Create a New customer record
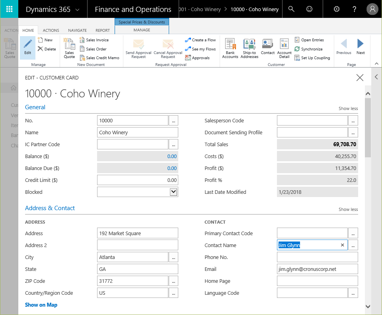Image resolution: width=382 pixels, height=315 pixels. [x=45, y=40]
